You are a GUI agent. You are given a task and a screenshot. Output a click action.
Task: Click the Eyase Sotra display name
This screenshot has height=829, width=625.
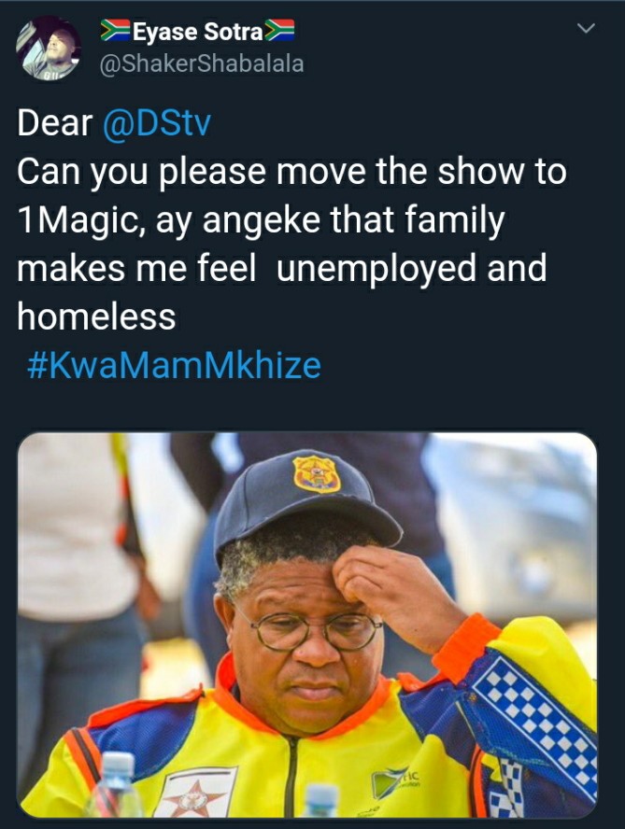tap(197, 32)
